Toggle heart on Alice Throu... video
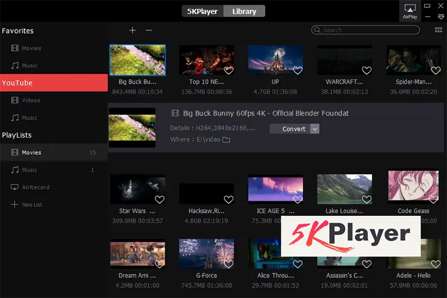This screenshot has width=447, height=298. [298, 264]
